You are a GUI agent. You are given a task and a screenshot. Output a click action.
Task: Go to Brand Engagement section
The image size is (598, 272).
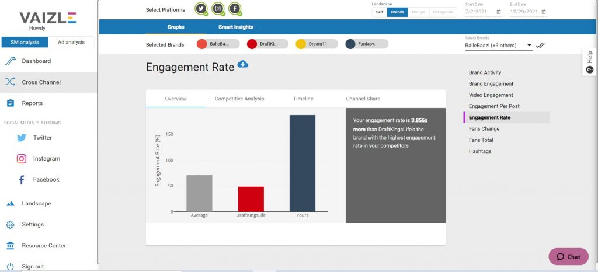[491, 84]
